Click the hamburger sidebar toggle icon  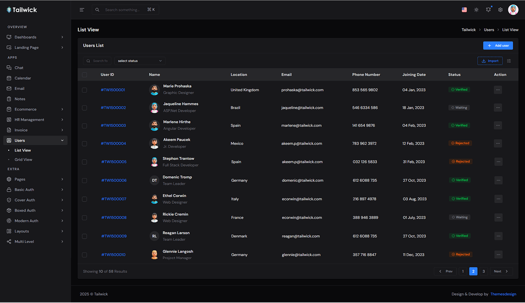coord(82,10)
